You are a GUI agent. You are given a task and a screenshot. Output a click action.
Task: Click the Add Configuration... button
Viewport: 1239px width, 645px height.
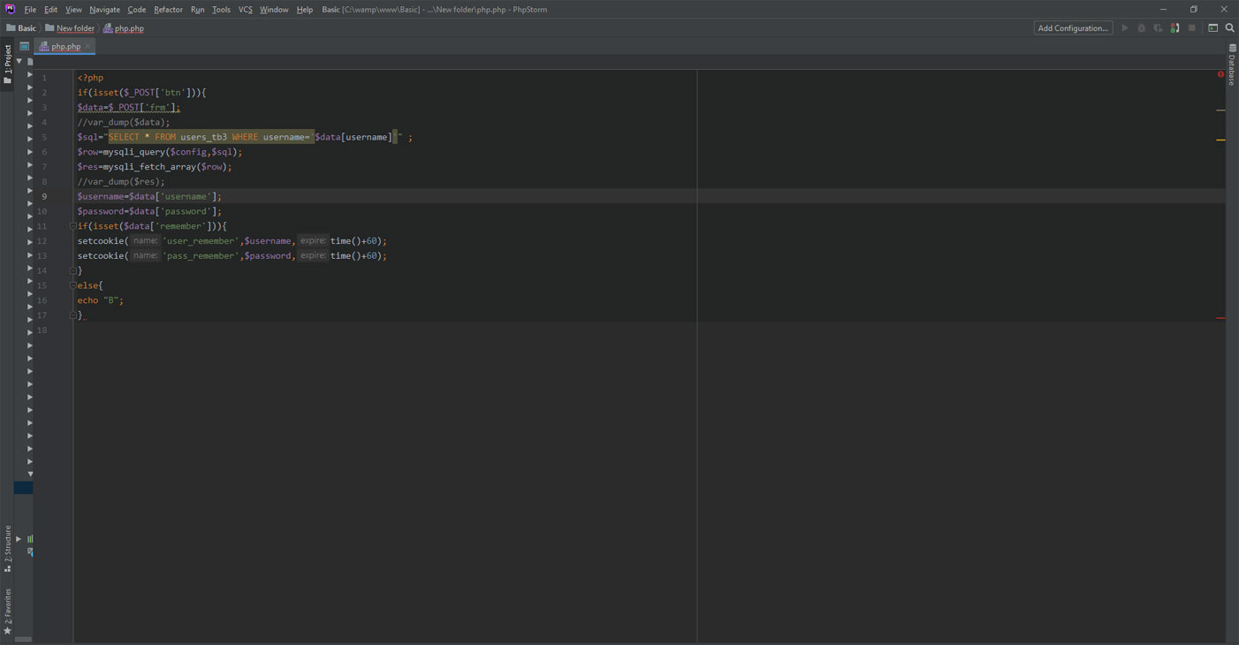(x=1073, y=28)
